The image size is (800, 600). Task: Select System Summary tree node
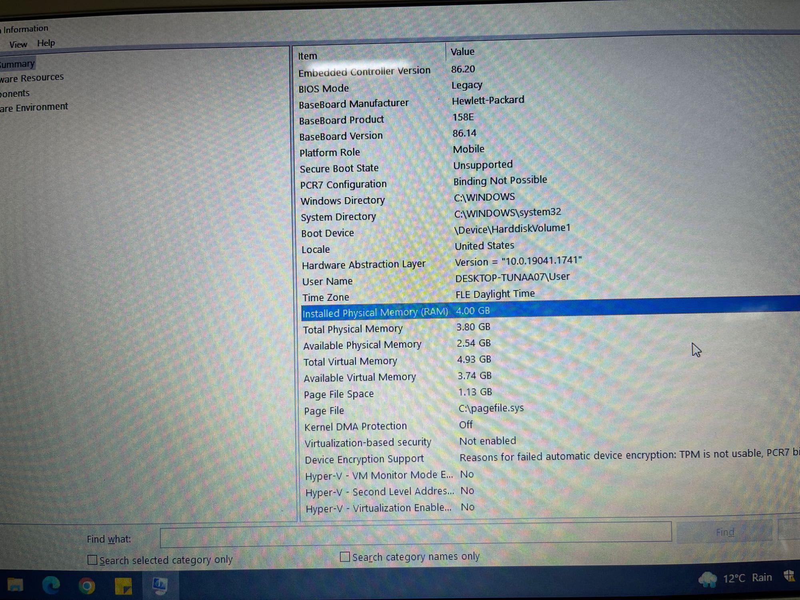click(17, 64)
